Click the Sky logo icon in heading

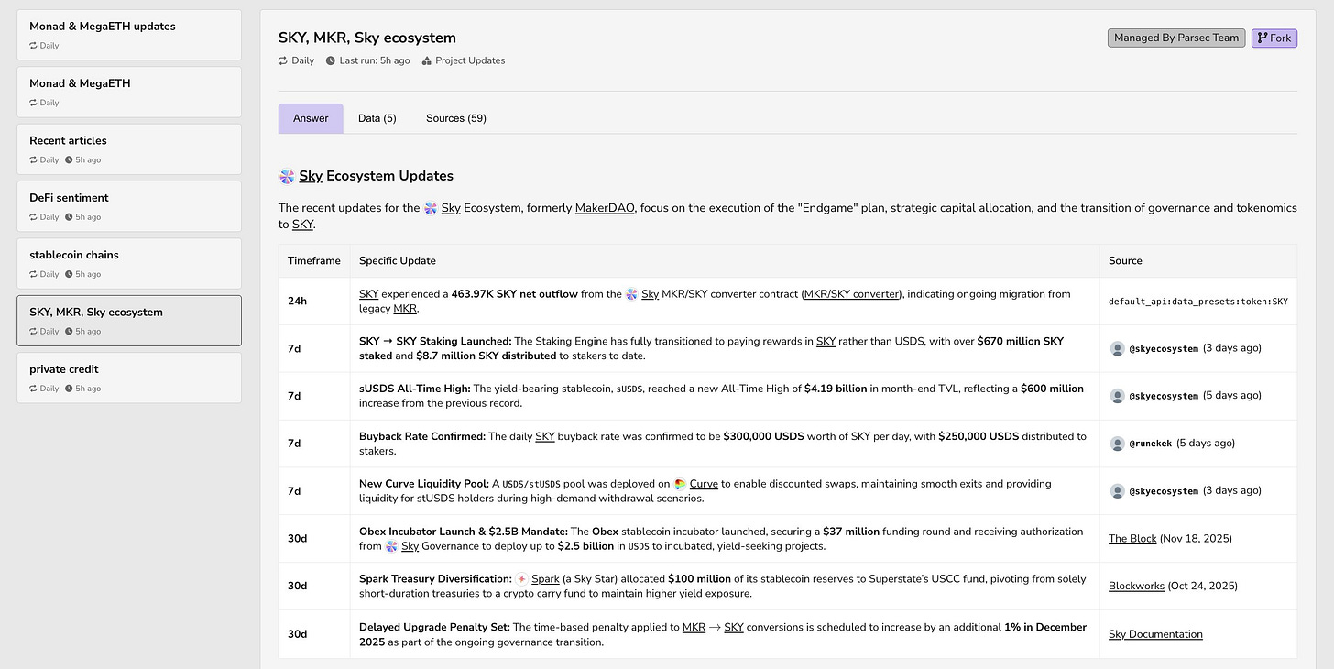pos(287,176)
